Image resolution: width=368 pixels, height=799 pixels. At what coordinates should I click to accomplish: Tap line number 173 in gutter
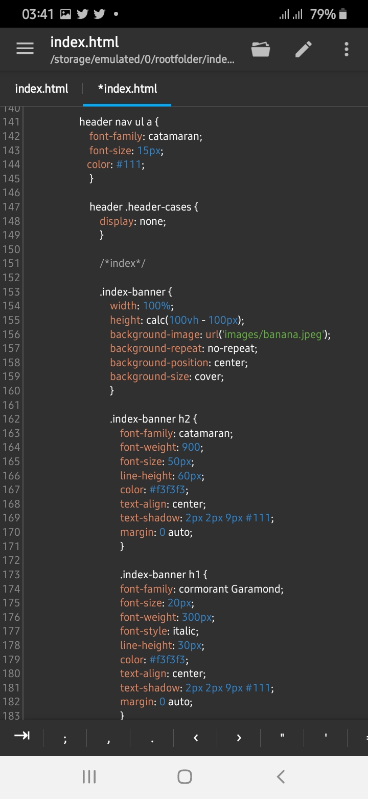click(x=11, y=575)
